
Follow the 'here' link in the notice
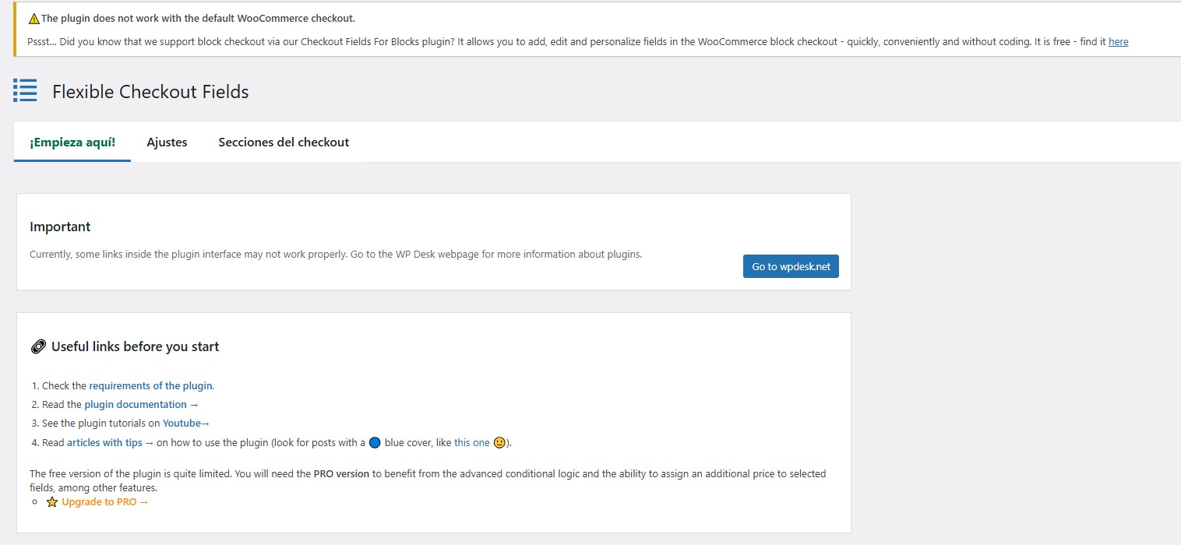click(1118, 42)
